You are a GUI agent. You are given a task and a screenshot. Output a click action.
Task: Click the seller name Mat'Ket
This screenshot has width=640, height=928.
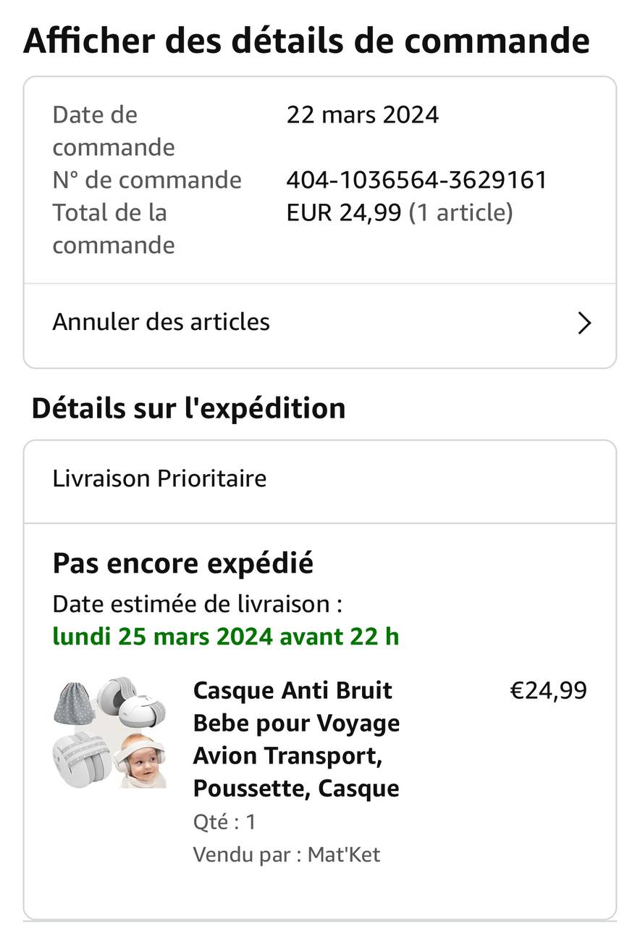(x=344, y=855)
